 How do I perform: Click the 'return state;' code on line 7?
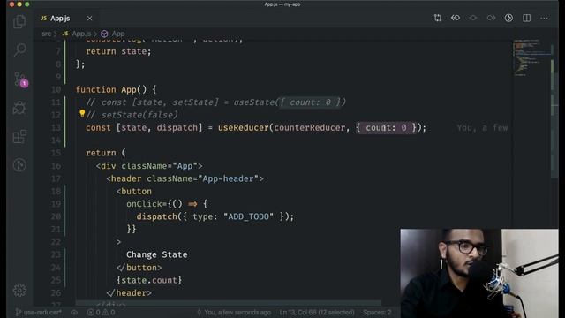click(x=118, y=51)
